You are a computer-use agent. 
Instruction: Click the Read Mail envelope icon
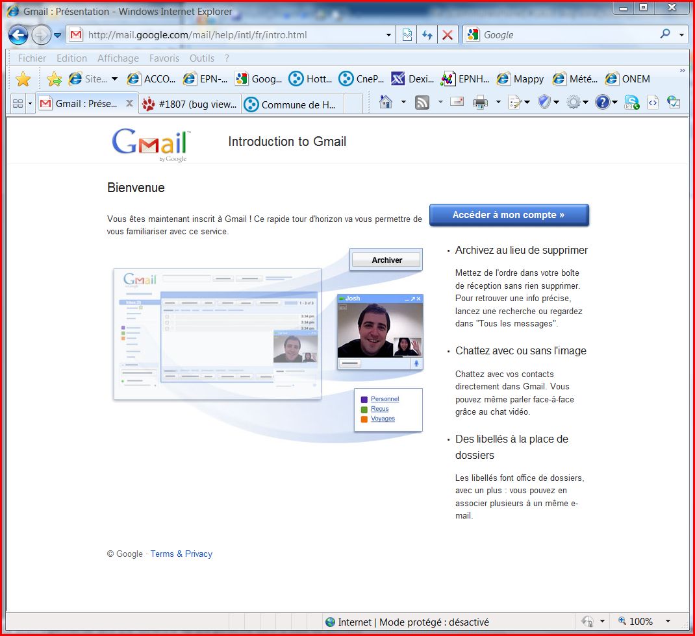(x=457, y=103)
